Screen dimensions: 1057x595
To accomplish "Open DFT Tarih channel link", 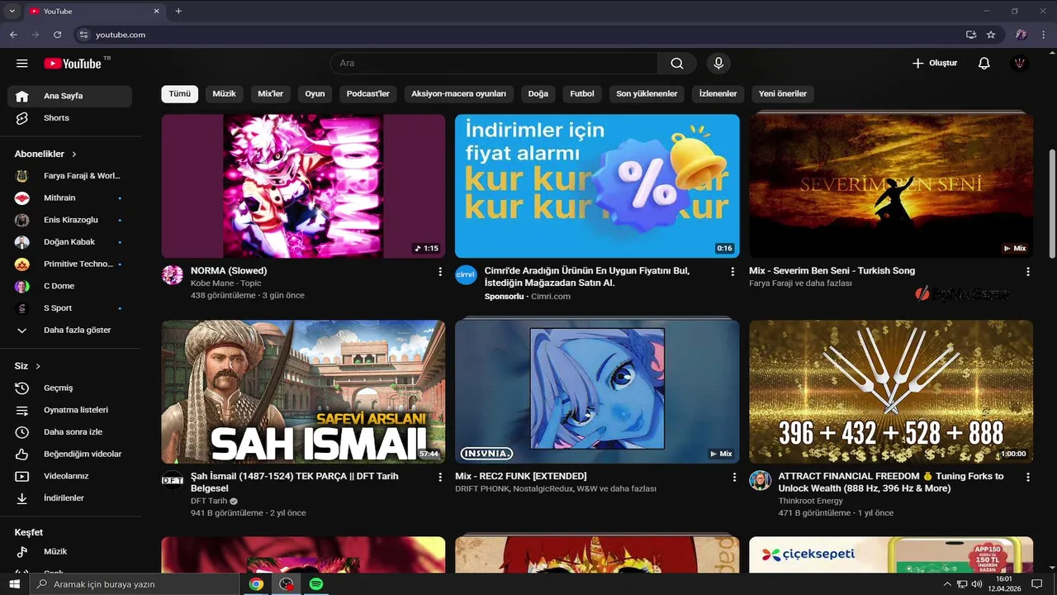I will (x=209, y=501).
